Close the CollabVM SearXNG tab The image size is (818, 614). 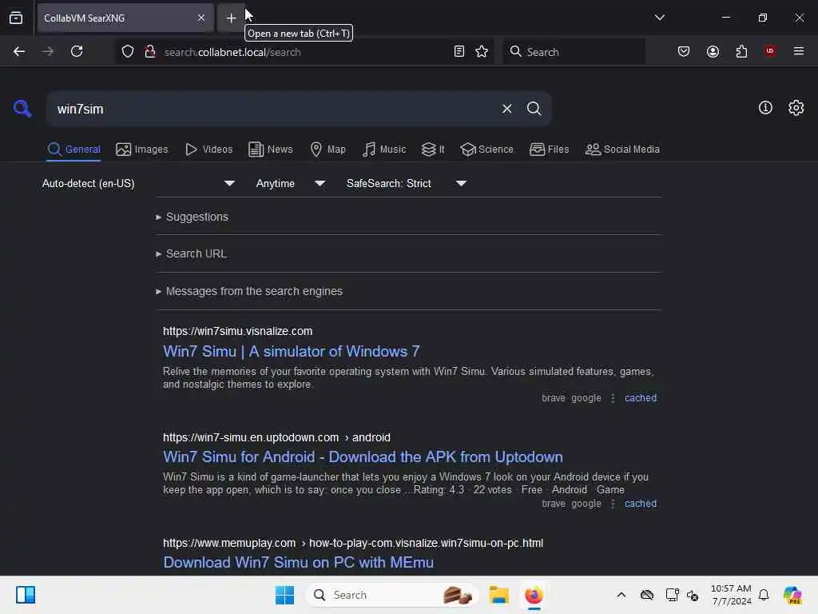pyautogui.click(x=201, y=18)
